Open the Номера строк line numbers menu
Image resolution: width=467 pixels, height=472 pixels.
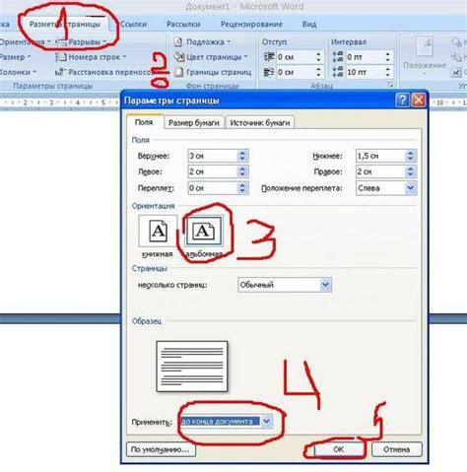[x=91, y=57]
